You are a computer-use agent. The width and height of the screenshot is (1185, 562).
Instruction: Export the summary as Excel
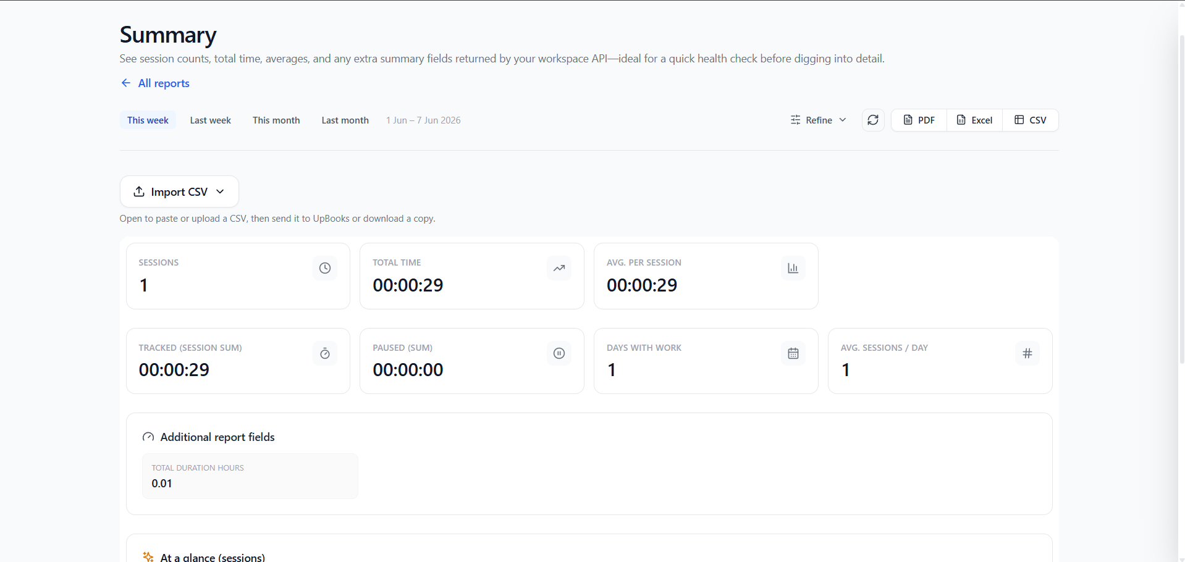tap(974, 120)
